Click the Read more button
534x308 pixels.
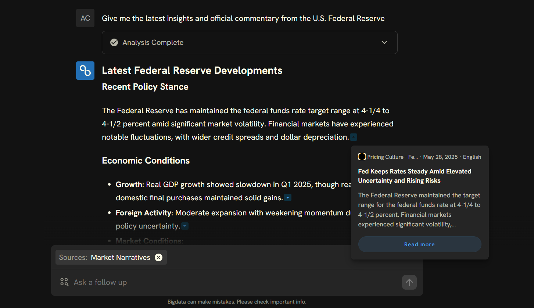(x=420, y=244)
